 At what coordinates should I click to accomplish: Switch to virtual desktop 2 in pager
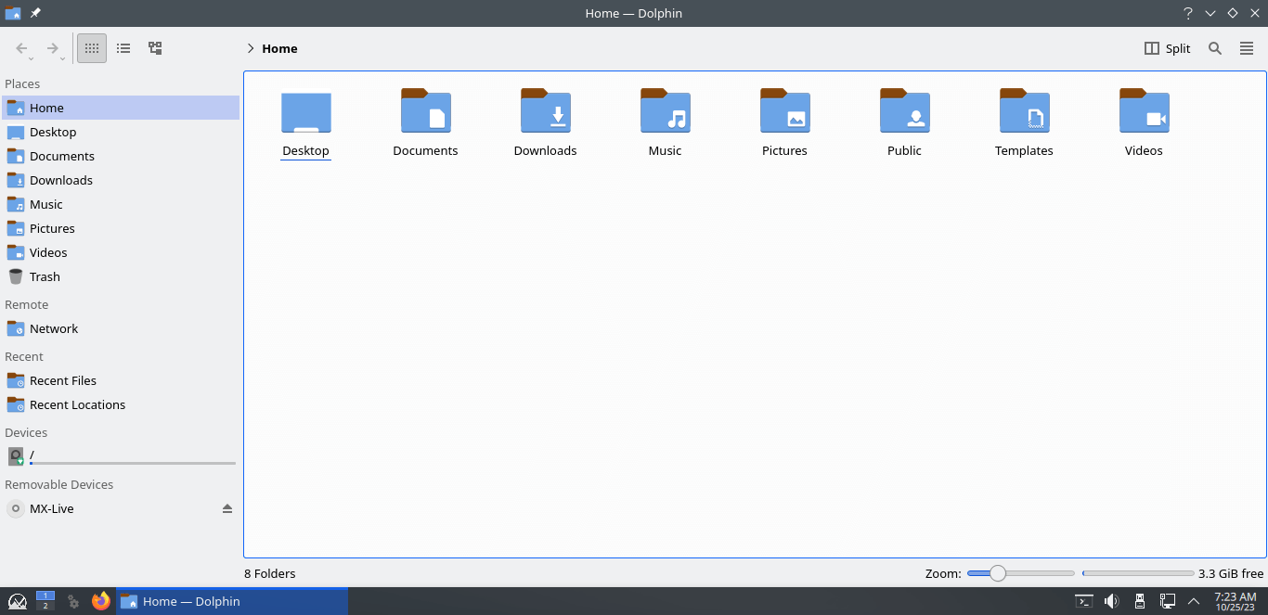45,606
